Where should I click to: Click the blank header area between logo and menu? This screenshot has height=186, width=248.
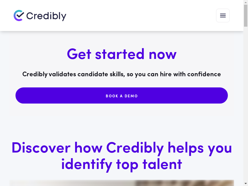(139, 15)
